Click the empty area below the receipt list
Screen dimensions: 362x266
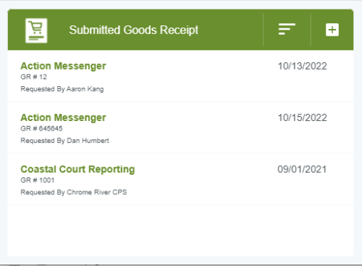pos(180,230)
